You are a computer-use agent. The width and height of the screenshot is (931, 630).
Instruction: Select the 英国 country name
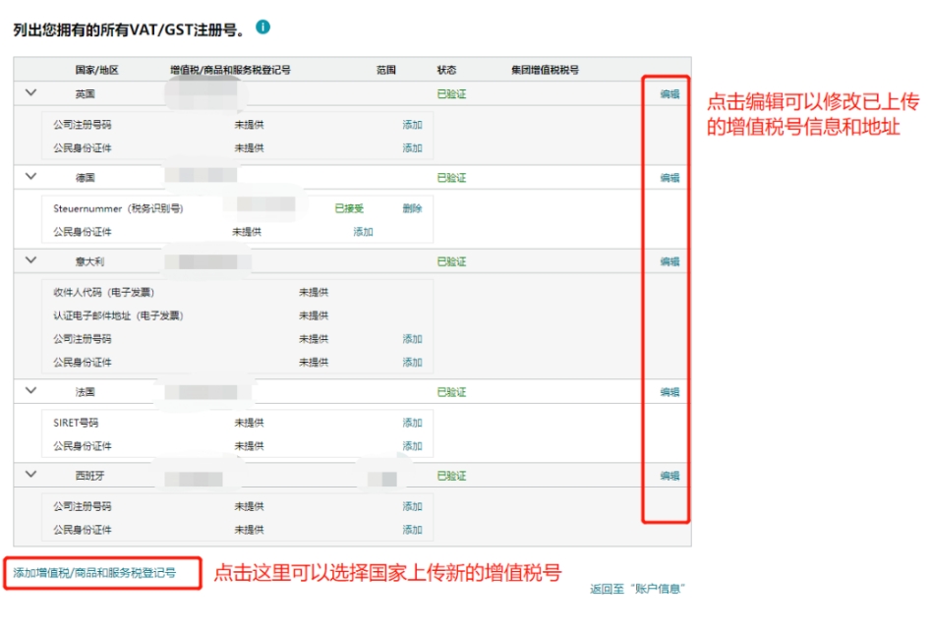pos(85,93)
